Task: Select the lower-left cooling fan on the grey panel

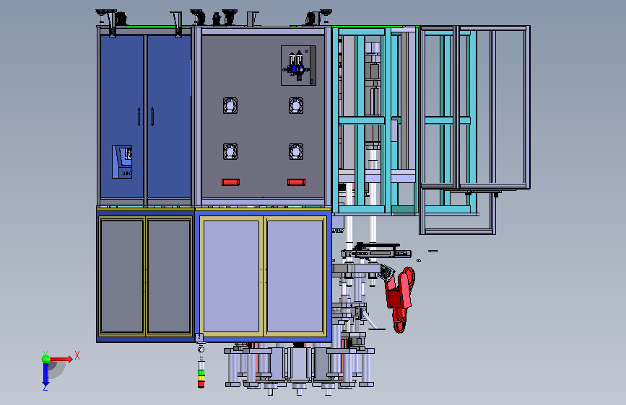Action: [x=230, y=151]
